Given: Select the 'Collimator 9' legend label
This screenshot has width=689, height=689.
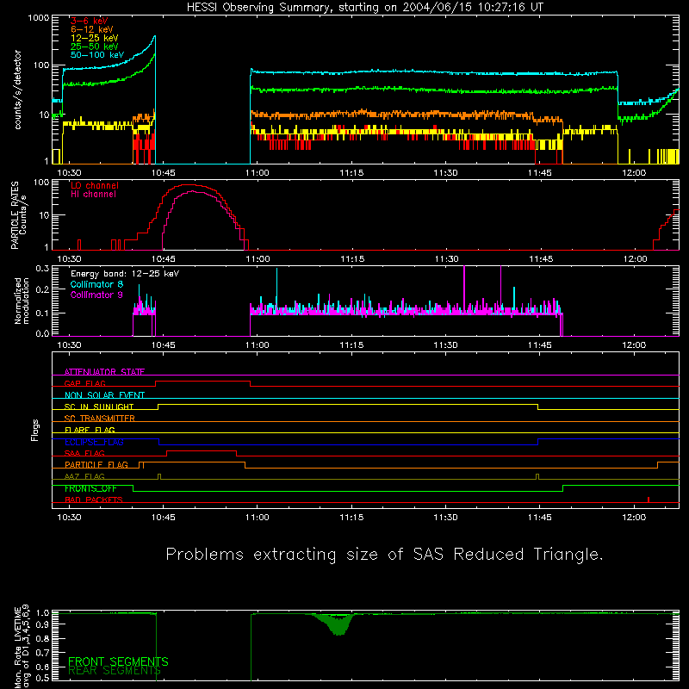Looking at the screenshot, I should 96,295.
